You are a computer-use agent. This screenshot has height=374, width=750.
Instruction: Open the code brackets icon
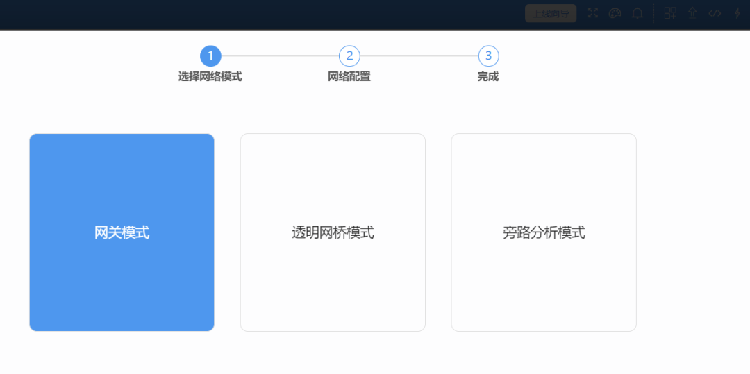715,13
